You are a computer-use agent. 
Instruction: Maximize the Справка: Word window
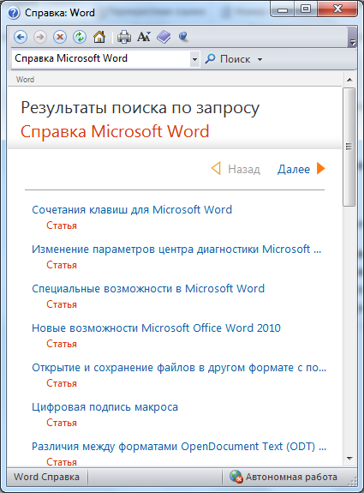click(306, 9)
